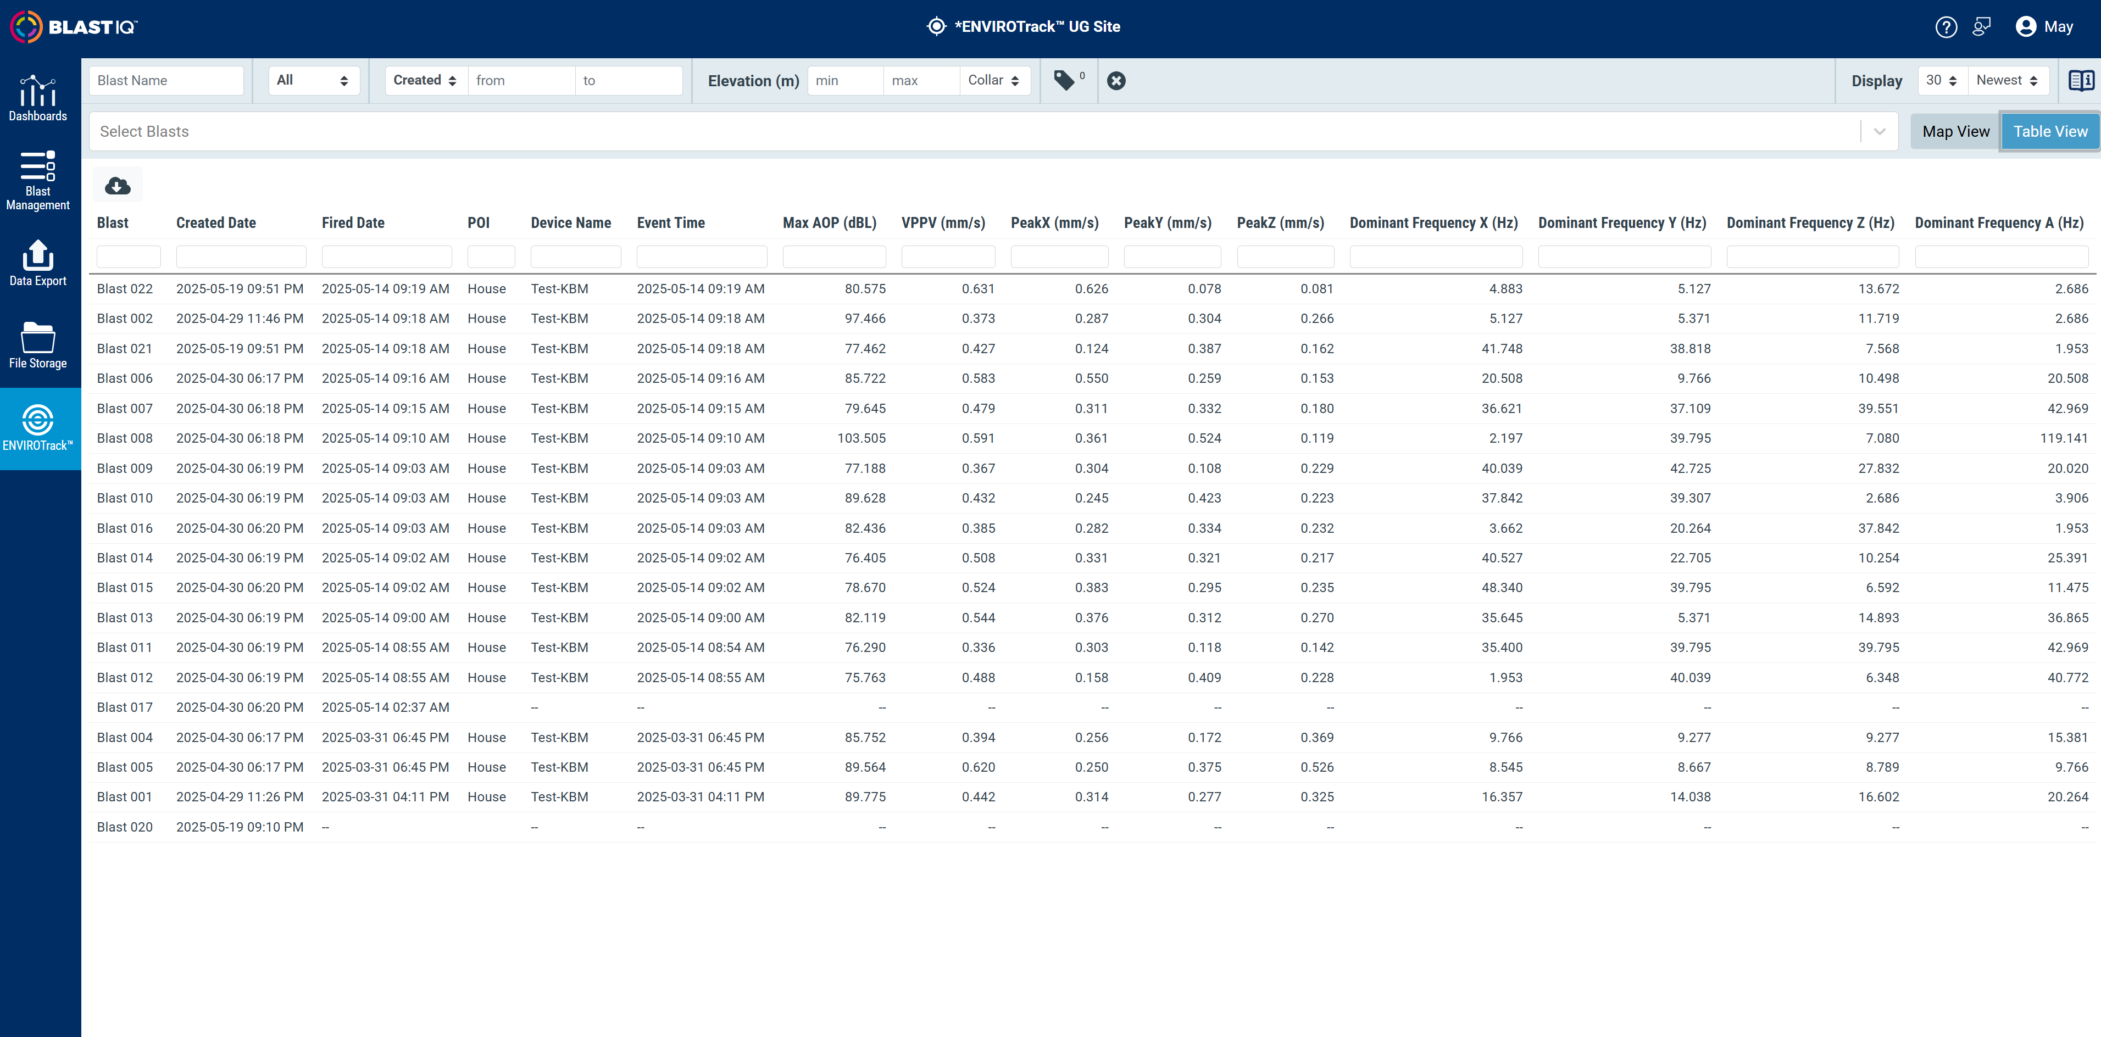Click the date from field
Screen dimensions: 2101x1037
pyautogui.click(x=521, y=80)
